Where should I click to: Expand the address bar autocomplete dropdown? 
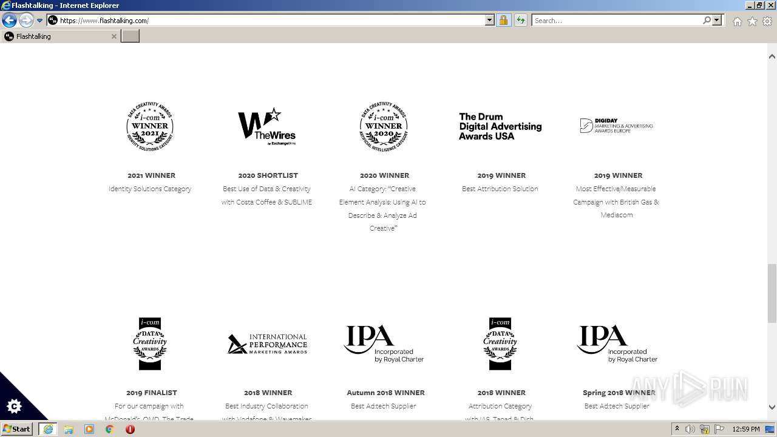click(490, 21)
